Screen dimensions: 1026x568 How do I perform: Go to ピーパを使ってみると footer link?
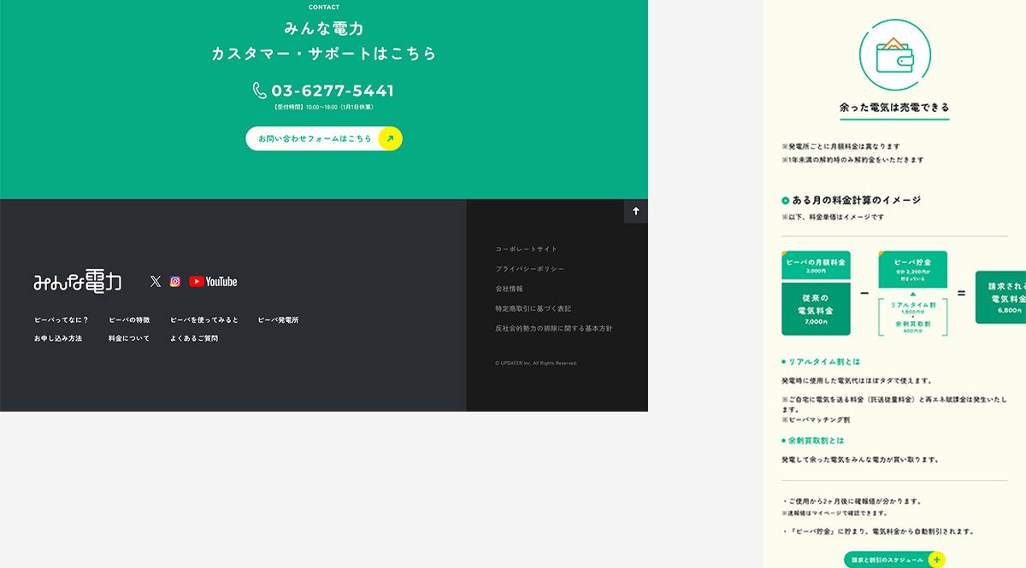(204, 320)
